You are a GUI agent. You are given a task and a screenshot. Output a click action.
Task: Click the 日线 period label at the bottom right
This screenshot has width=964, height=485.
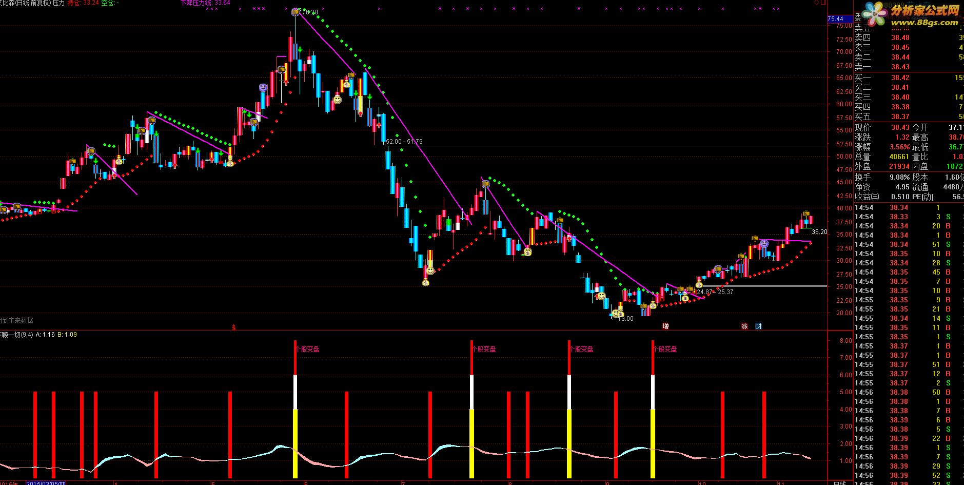click(839, 482)
